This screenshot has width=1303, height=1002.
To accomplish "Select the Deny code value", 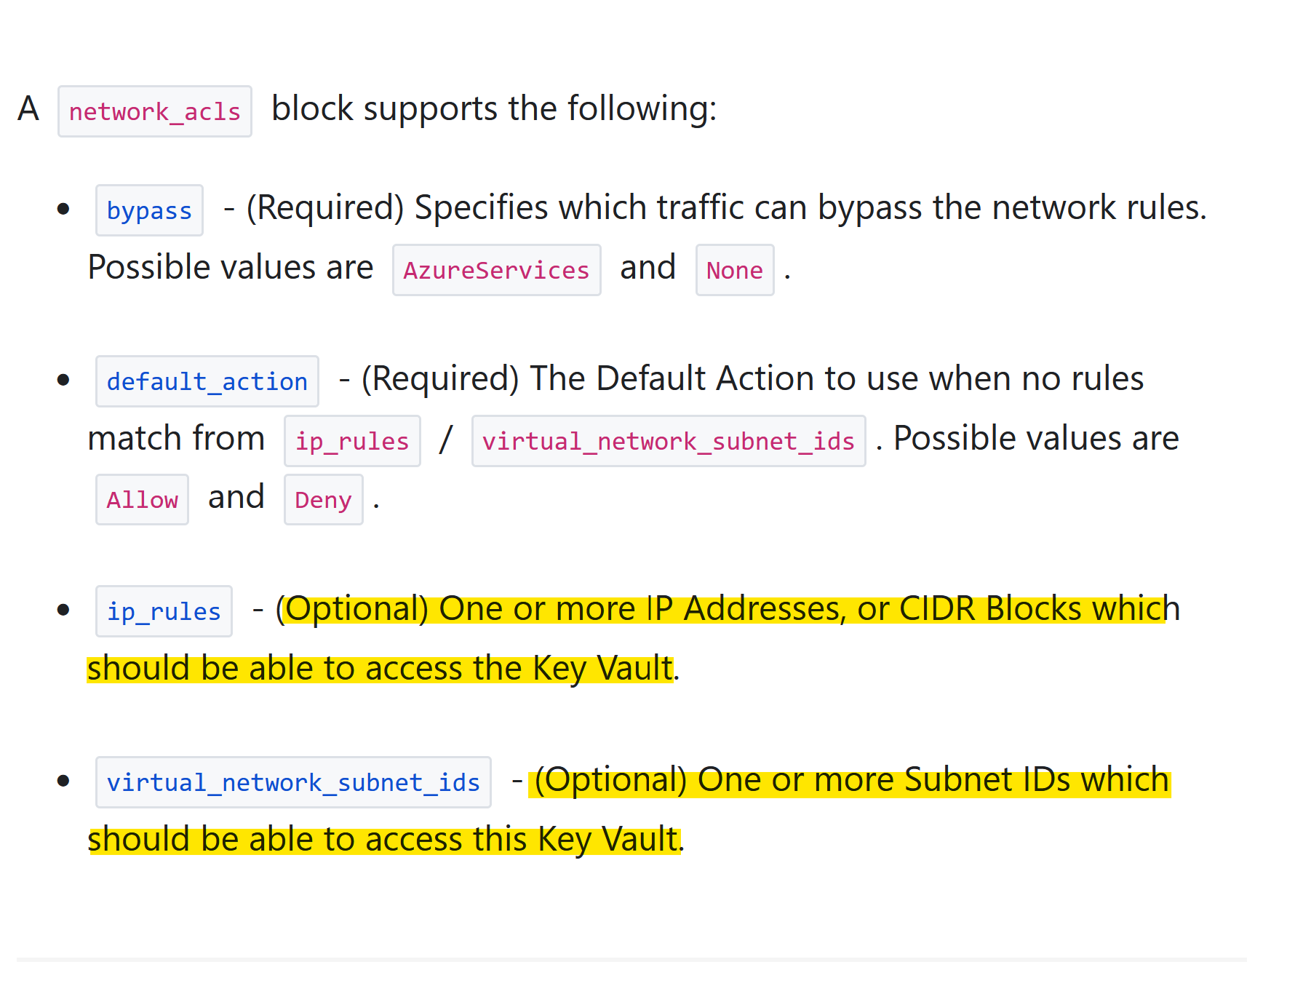I will (323, 500).
